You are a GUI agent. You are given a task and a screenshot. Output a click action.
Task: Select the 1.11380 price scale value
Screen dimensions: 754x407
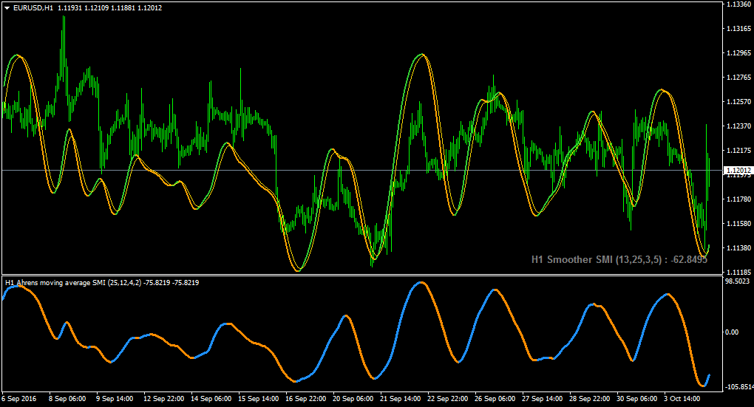tap(738, 248)
